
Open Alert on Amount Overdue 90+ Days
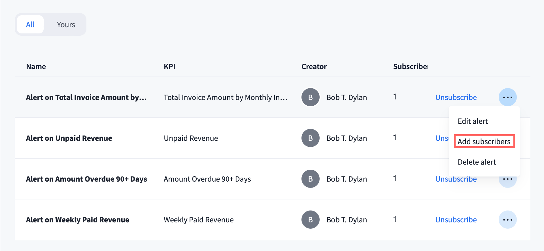click(86, 179)
